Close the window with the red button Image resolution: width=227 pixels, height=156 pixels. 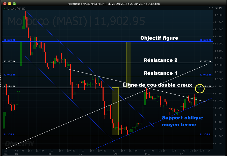(5, 4)
